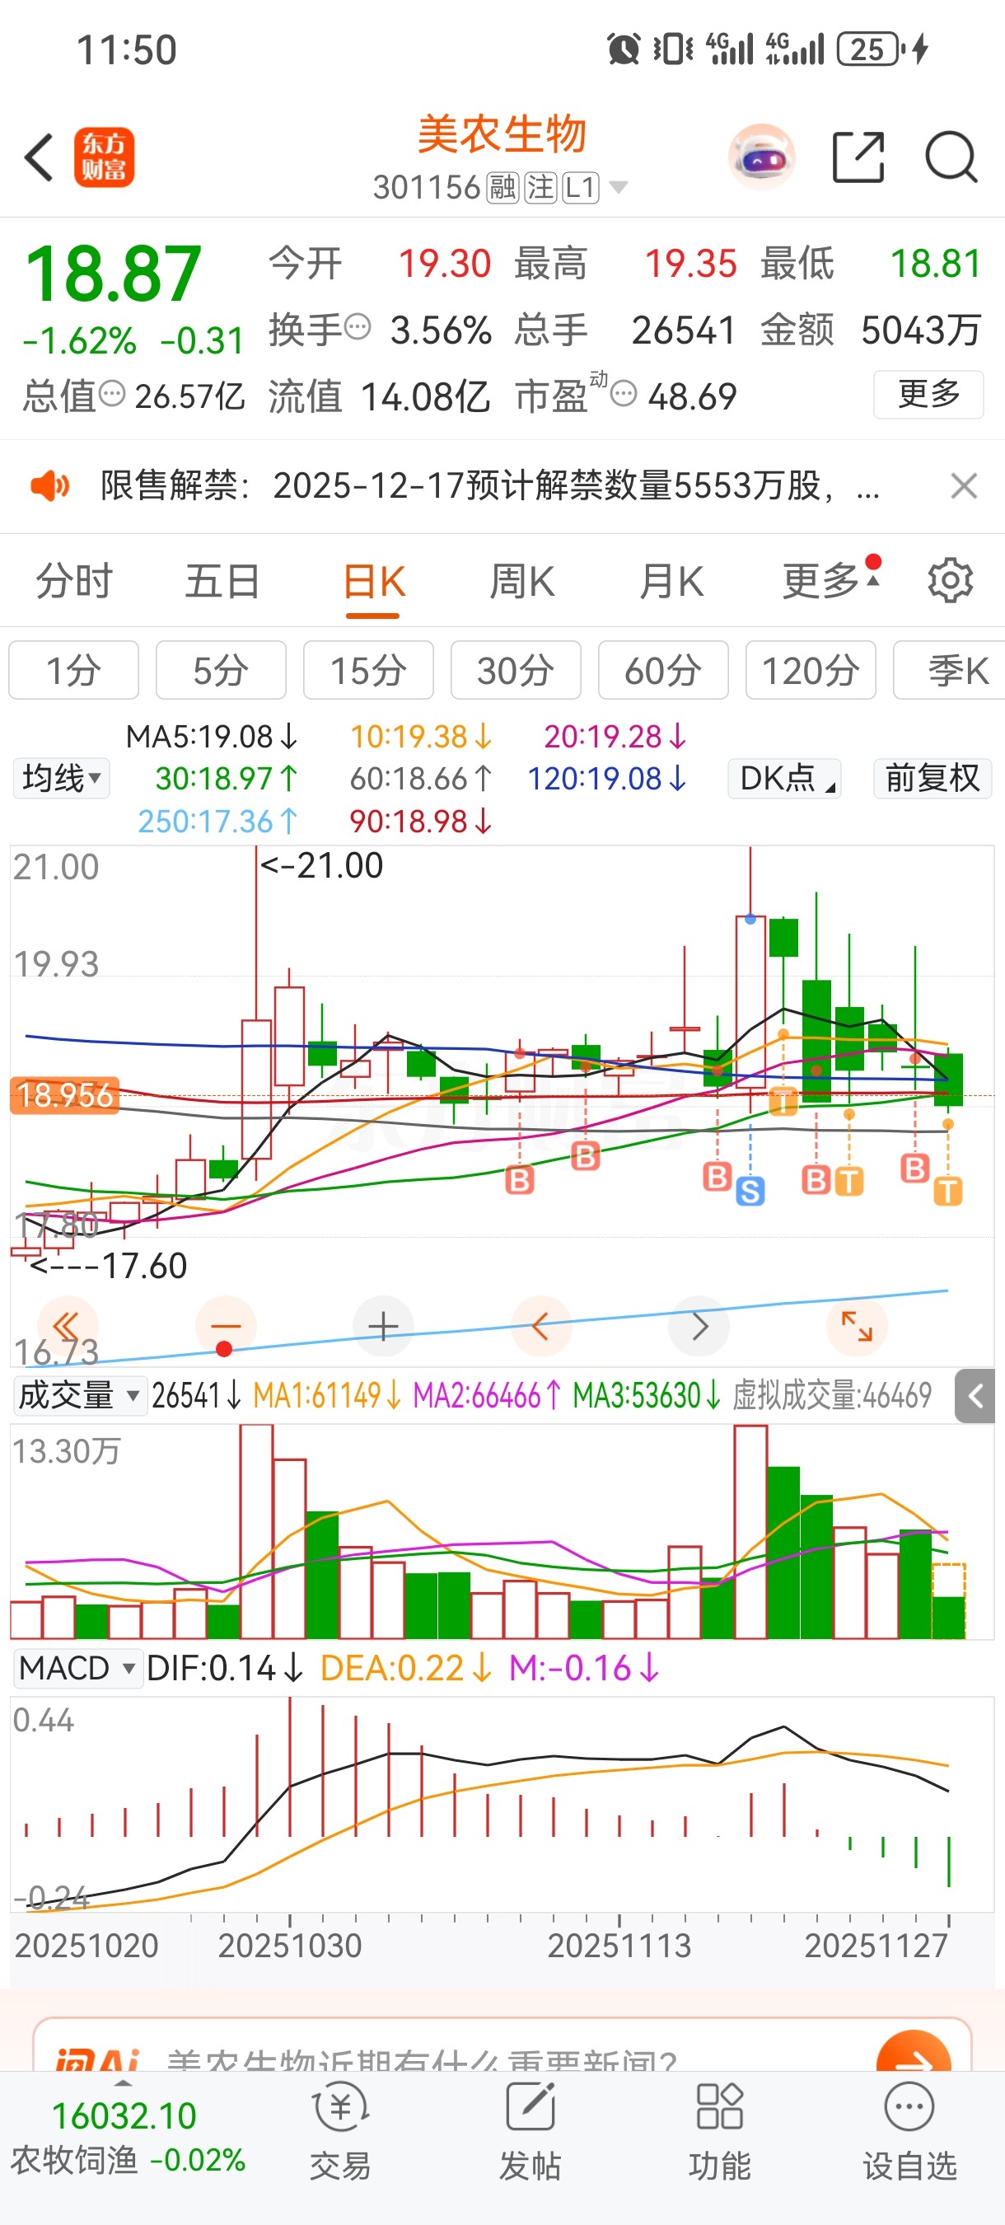Expand chart to fullscreen icon
1005x2225 pixels.
tap(858, 1326)
